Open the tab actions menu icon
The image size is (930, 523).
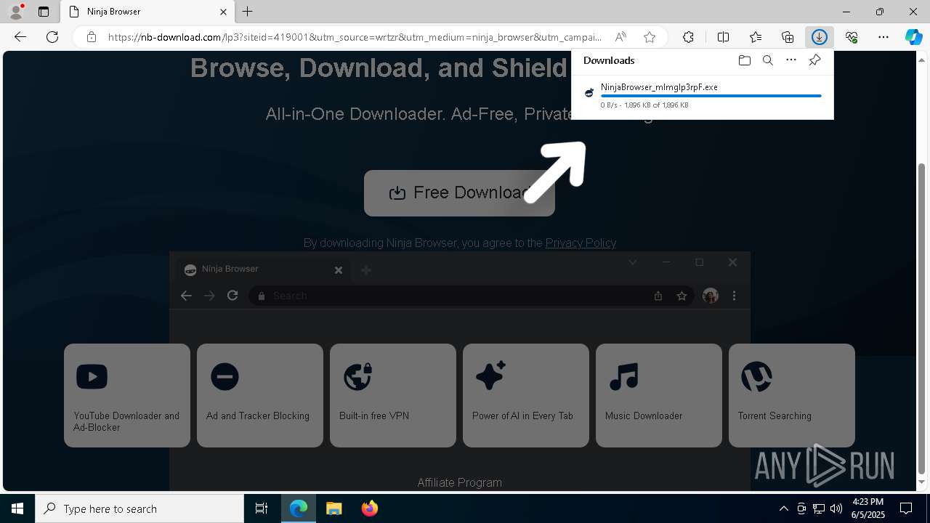(44, 12)
